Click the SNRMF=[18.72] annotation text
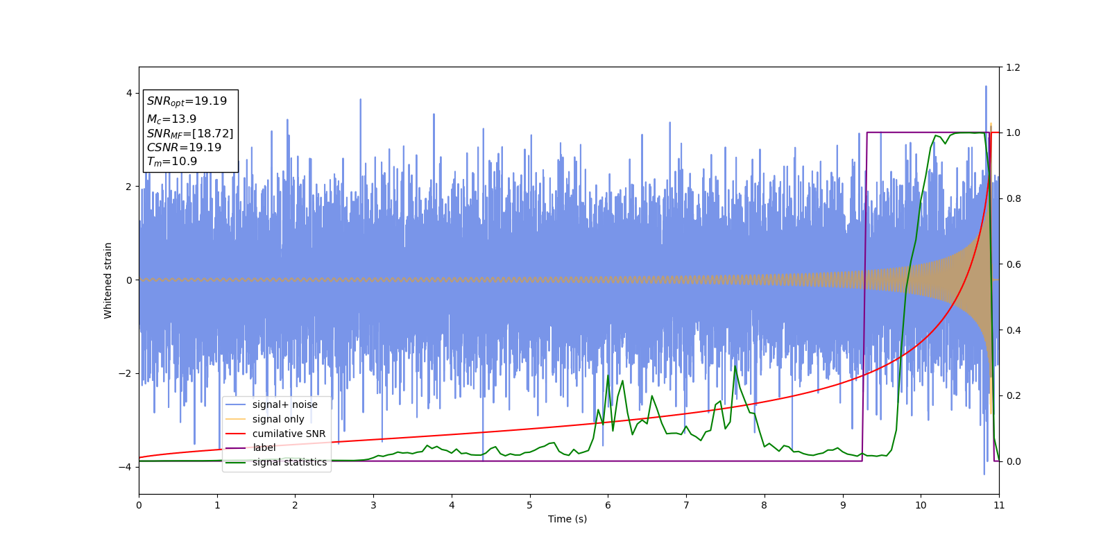Image resolution: width=1110 pixels, height=555 pixels. pyautogui.click(x=190, y=134)
